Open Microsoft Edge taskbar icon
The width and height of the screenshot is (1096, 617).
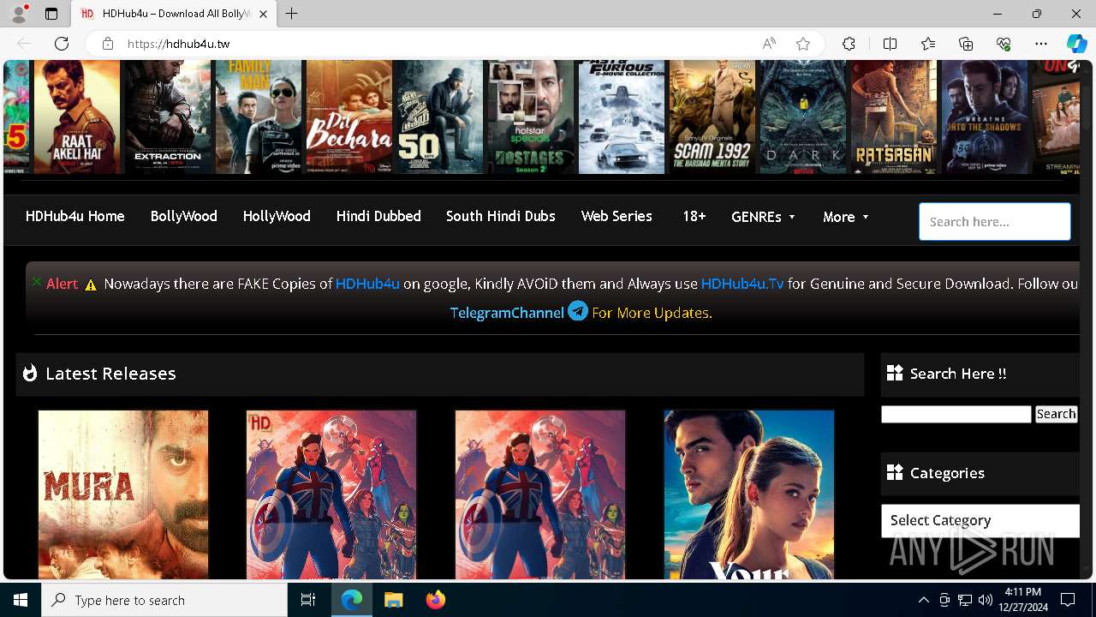click(352, 600)
